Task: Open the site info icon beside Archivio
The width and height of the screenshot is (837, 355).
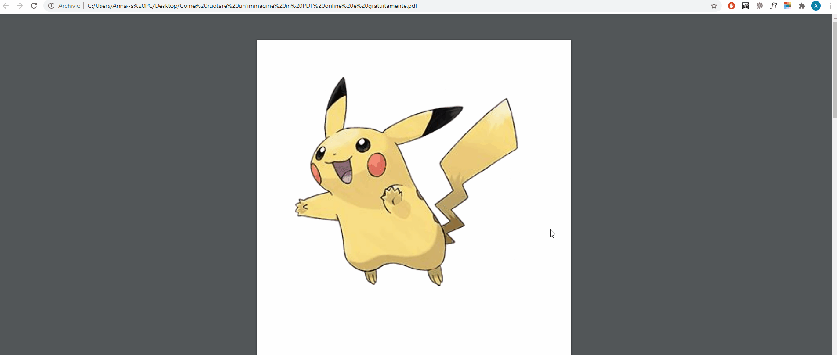Action: point(51,6)
